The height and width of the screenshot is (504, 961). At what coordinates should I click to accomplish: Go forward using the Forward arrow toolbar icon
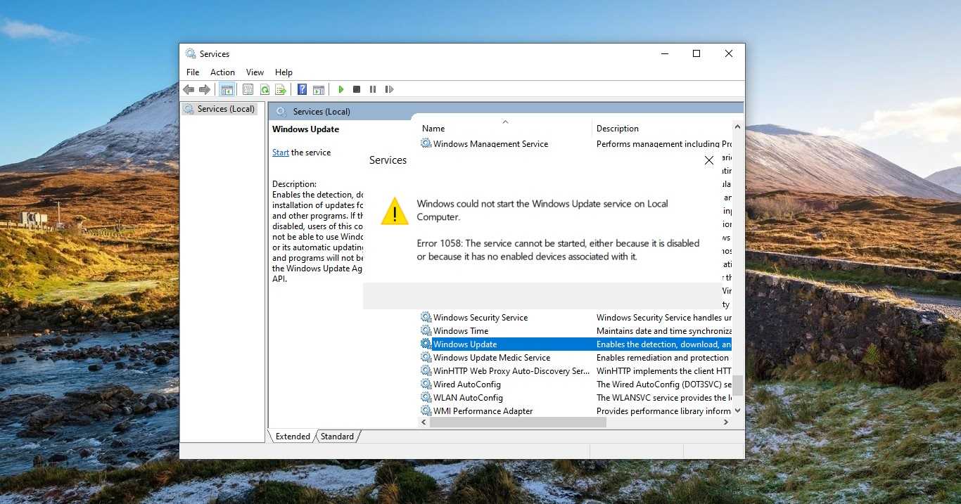[205, 89]
